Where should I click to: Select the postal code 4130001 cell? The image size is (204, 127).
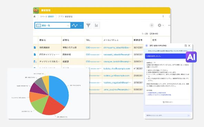pyautogui.click(x=138, y=68)
